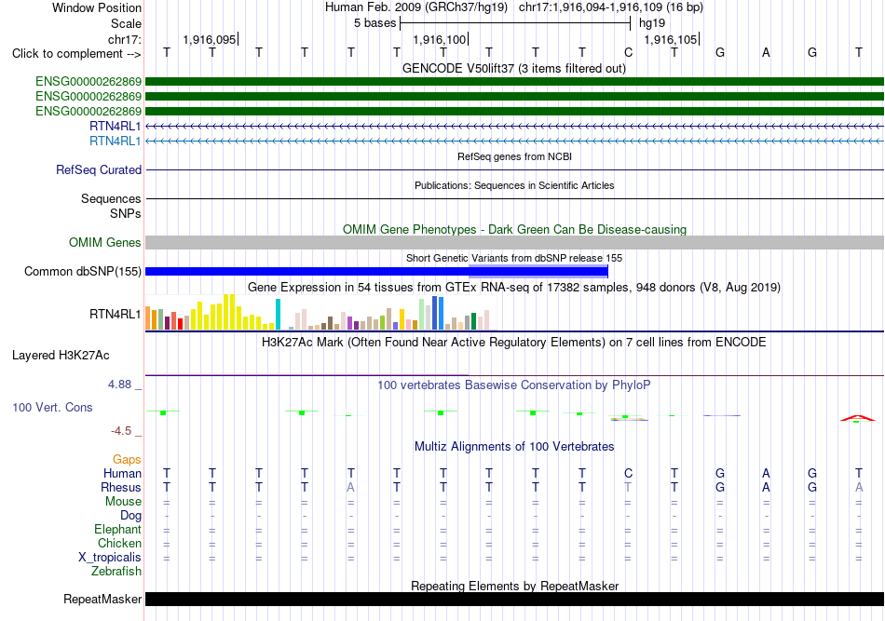Click the 'Rhesus' species label
Screen dimensions: 885x621
(121, 487)
